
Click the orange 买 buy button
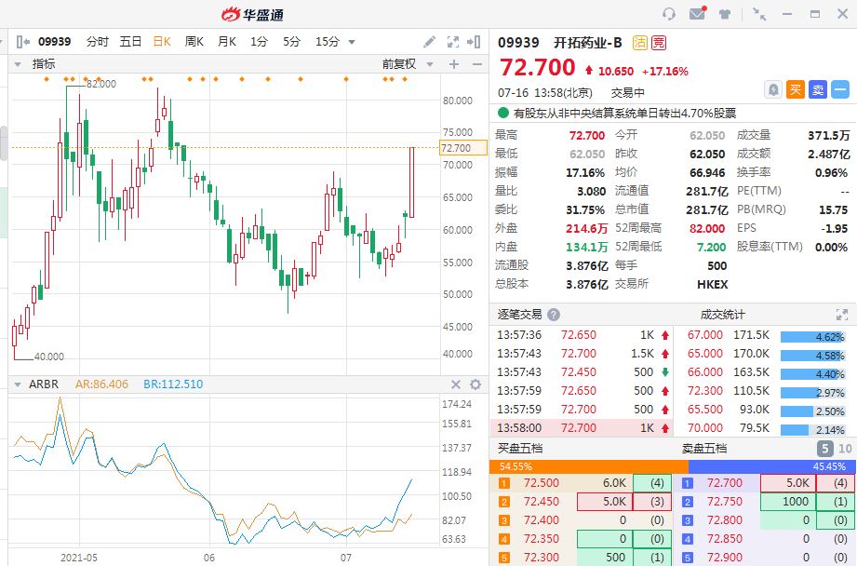click(x=795, y=89)
